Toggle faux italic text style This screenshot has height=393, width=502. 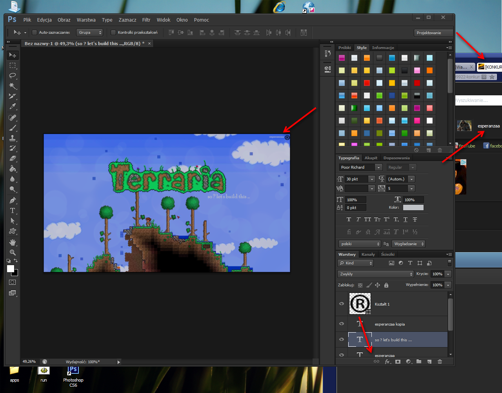pos(358,220)
